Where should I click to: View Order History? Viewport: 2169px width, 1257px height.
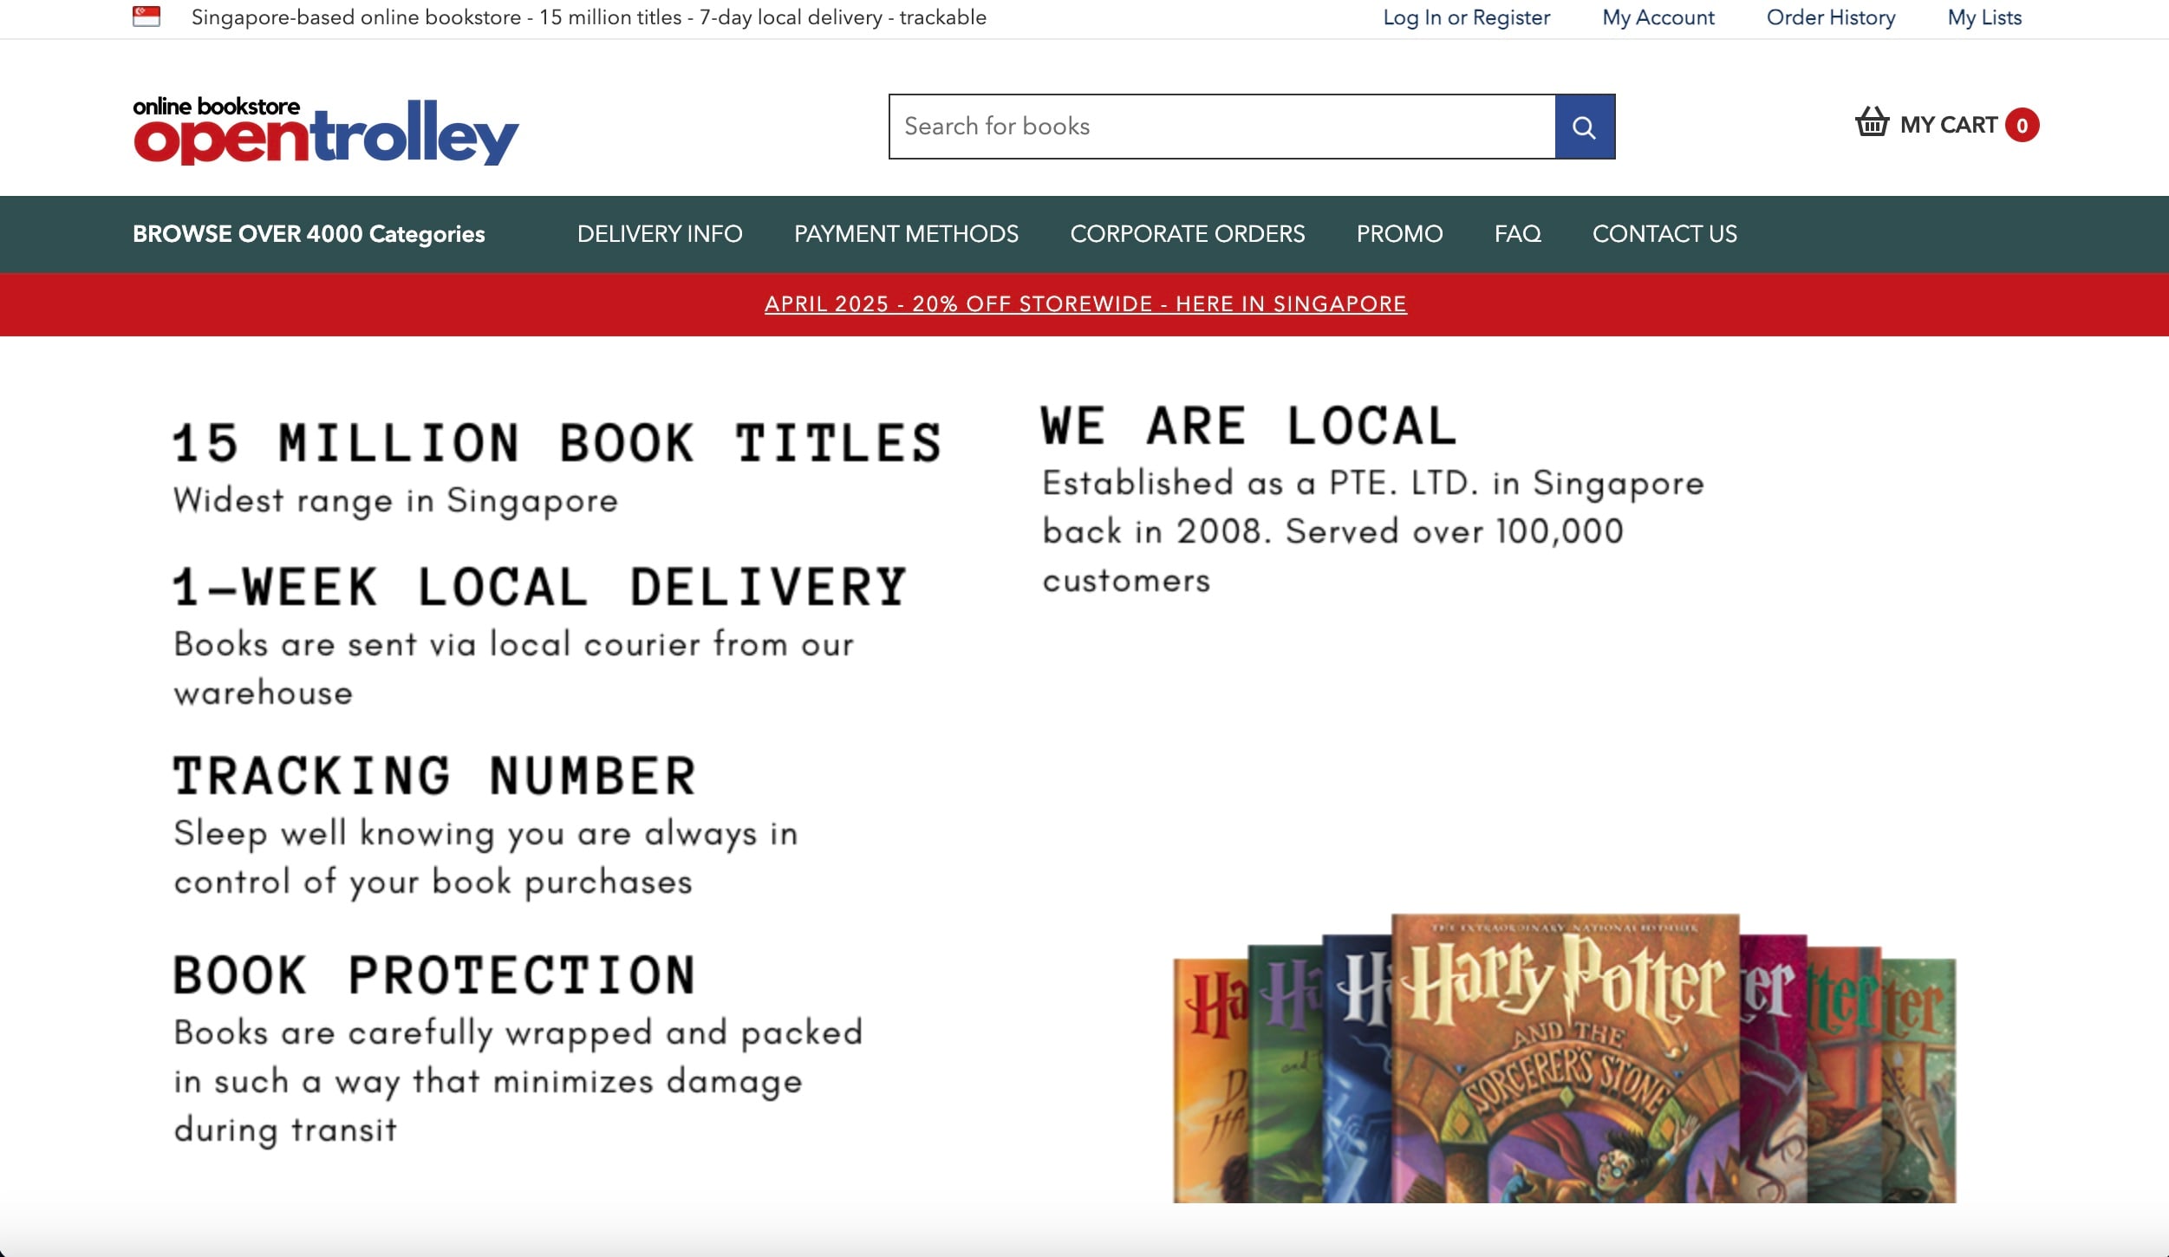click(1831, 17)
